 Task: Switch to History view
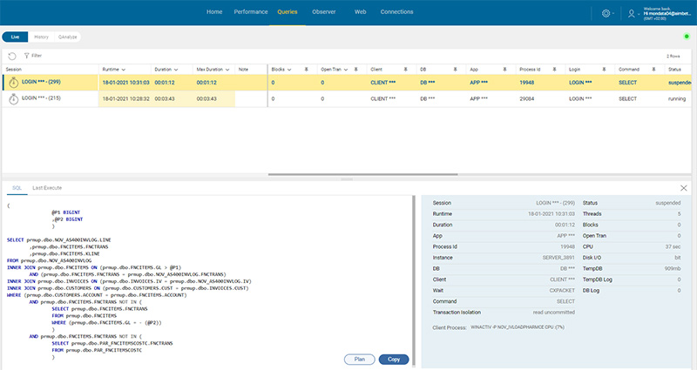(41, 37)
